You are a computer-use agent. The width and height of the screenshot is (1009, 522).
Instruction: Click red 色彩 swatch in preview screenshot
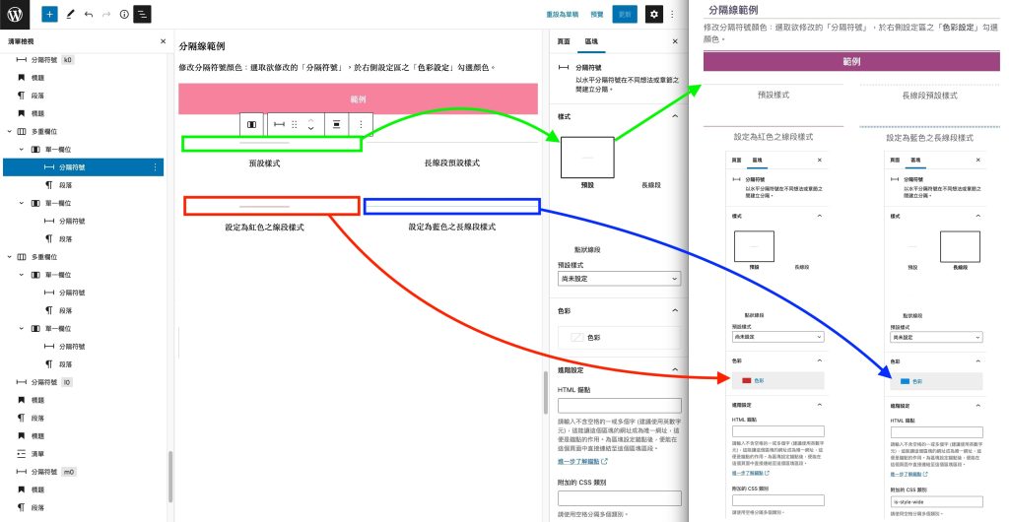[x=747, y=380]
